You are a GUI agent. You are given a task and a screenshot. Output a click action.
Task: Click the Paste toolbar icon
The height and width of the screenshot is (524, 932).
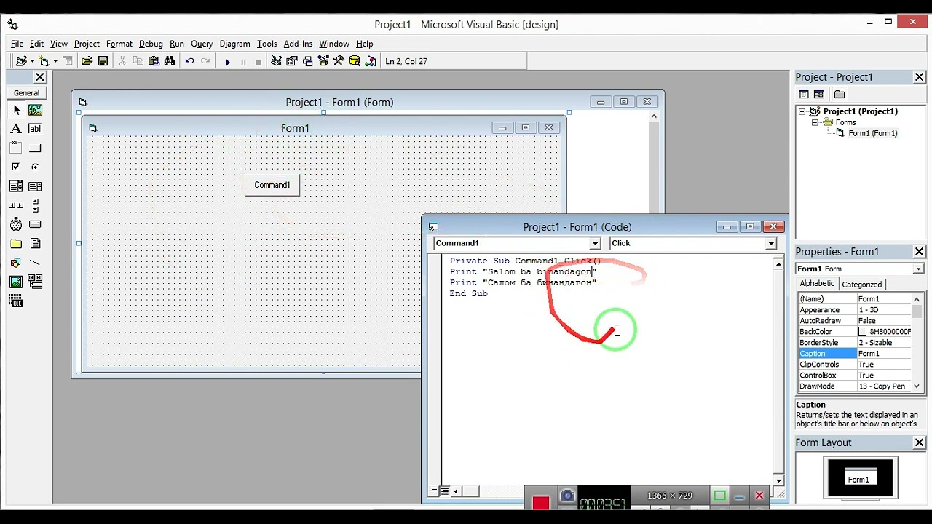tap(154, 61)
